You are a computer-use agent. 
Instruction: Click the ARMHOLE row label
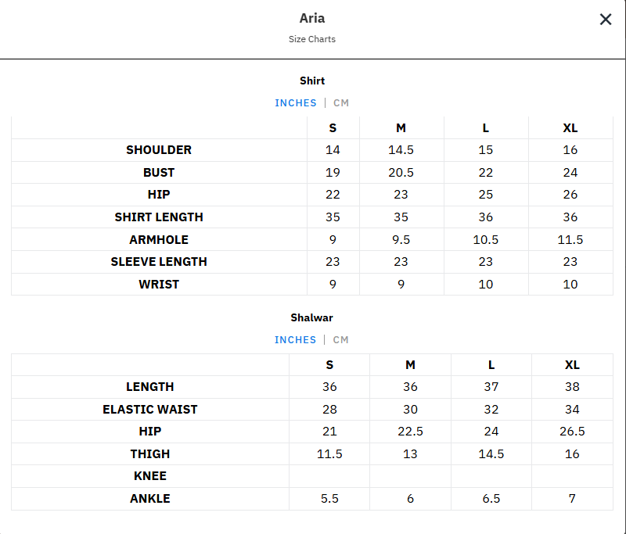[159, 240]
